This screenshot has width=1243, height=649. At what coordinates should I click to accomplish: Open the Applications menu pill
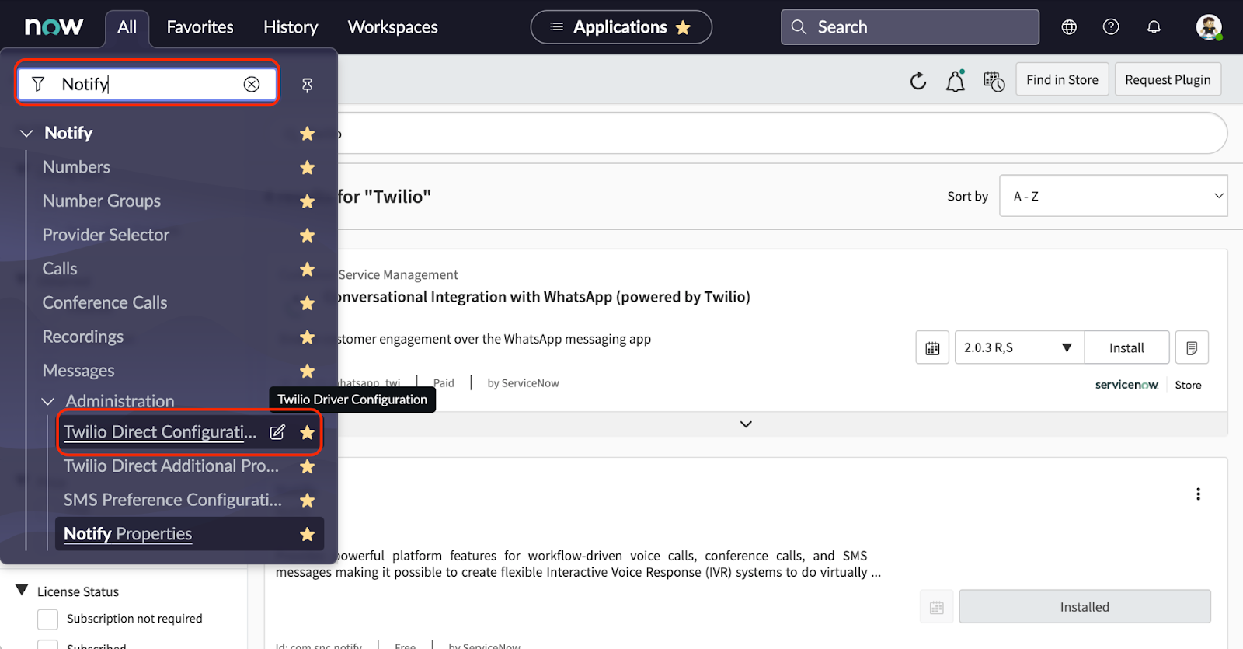621,27
